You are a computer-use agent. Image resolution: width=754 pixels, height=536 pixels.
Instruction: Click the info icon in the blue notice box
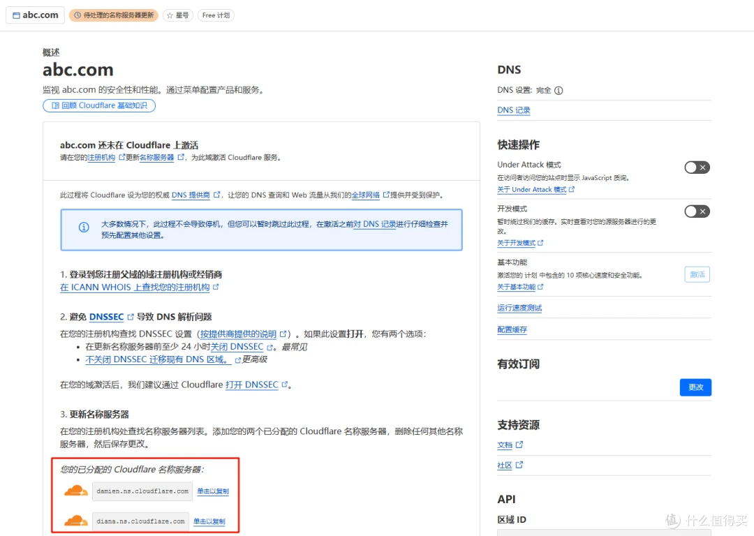[84, 227]
